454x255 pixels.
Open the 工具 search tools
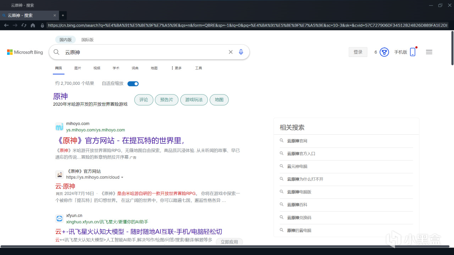199,68
